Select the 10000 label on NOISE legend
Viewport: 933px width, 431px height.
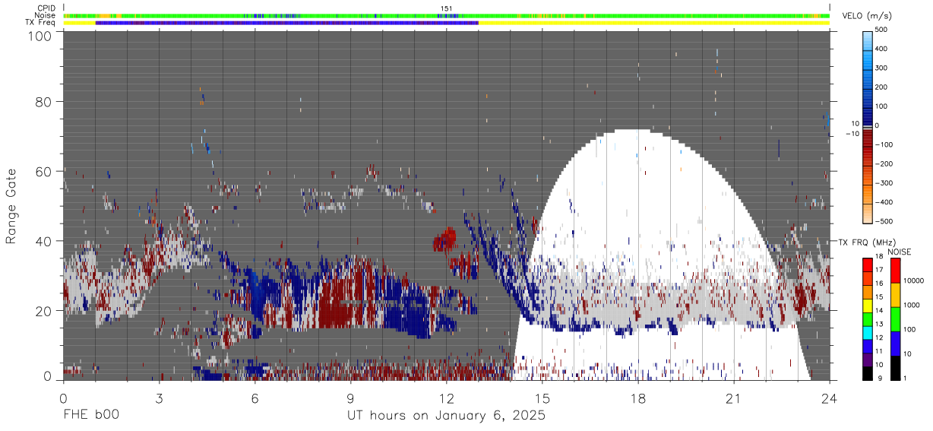915,280
